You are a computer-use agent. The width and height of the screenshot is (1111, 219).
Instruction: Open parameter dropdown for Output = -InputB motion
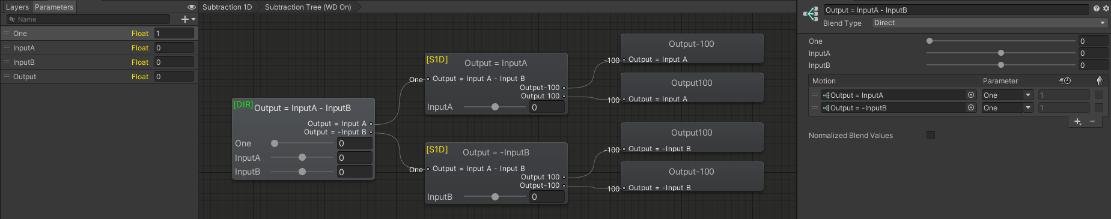coord(1007,107)
